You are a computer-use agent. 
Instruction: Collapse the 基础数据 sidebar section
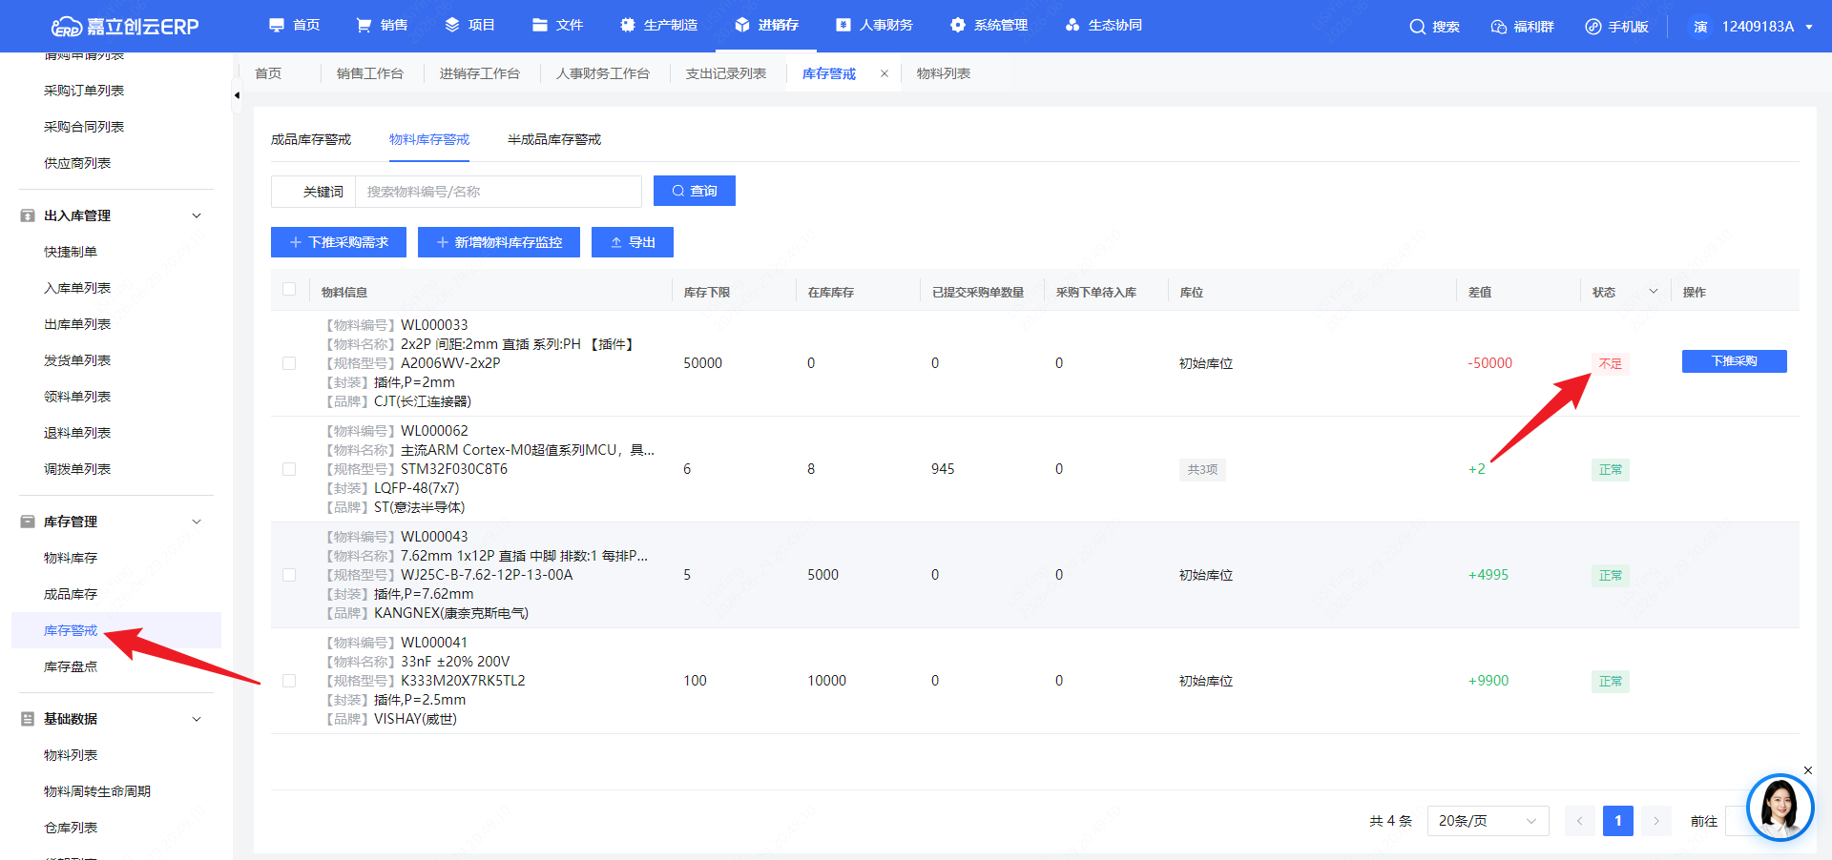tap(197, 719)
